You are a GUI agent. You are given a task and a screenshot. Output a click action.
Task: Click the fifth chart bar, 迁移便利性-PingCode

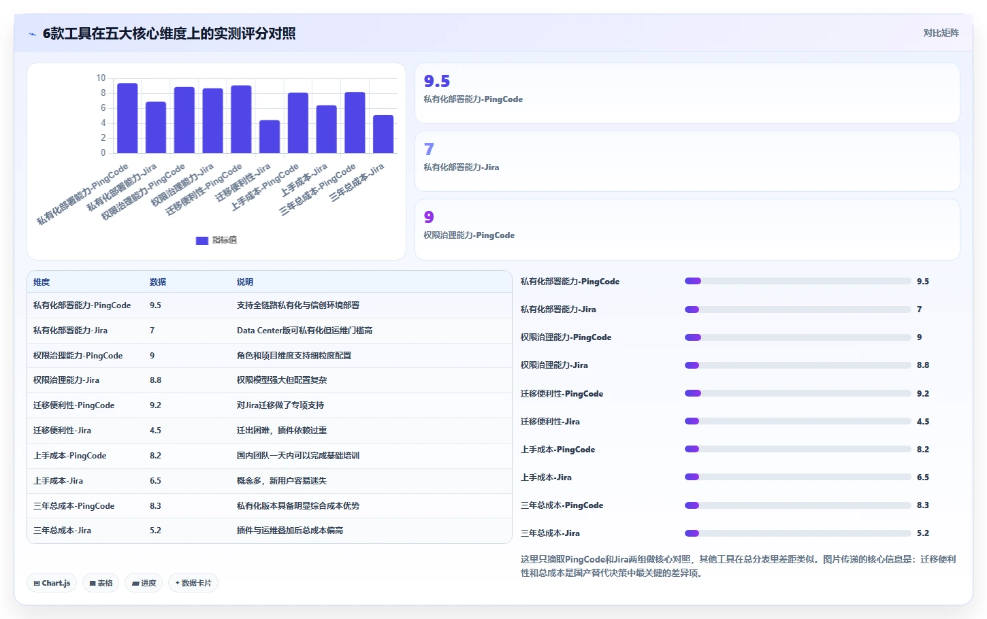click(x=241, y=119)
